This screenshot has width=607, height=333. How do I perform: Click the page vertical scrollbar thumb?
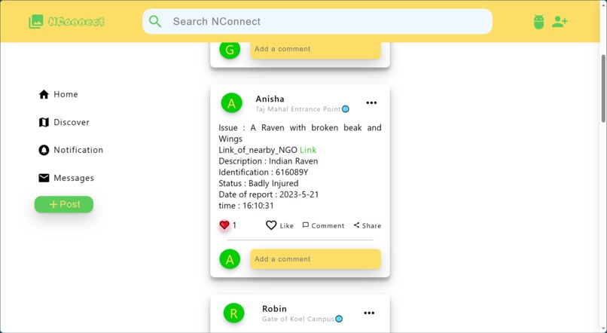coord(603,89)
